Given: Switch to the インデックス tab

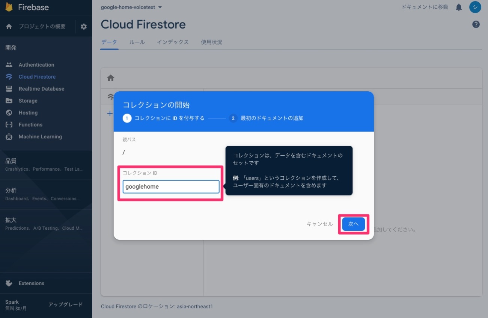Looking at the screenshot, I should click(x=173, y=42).
